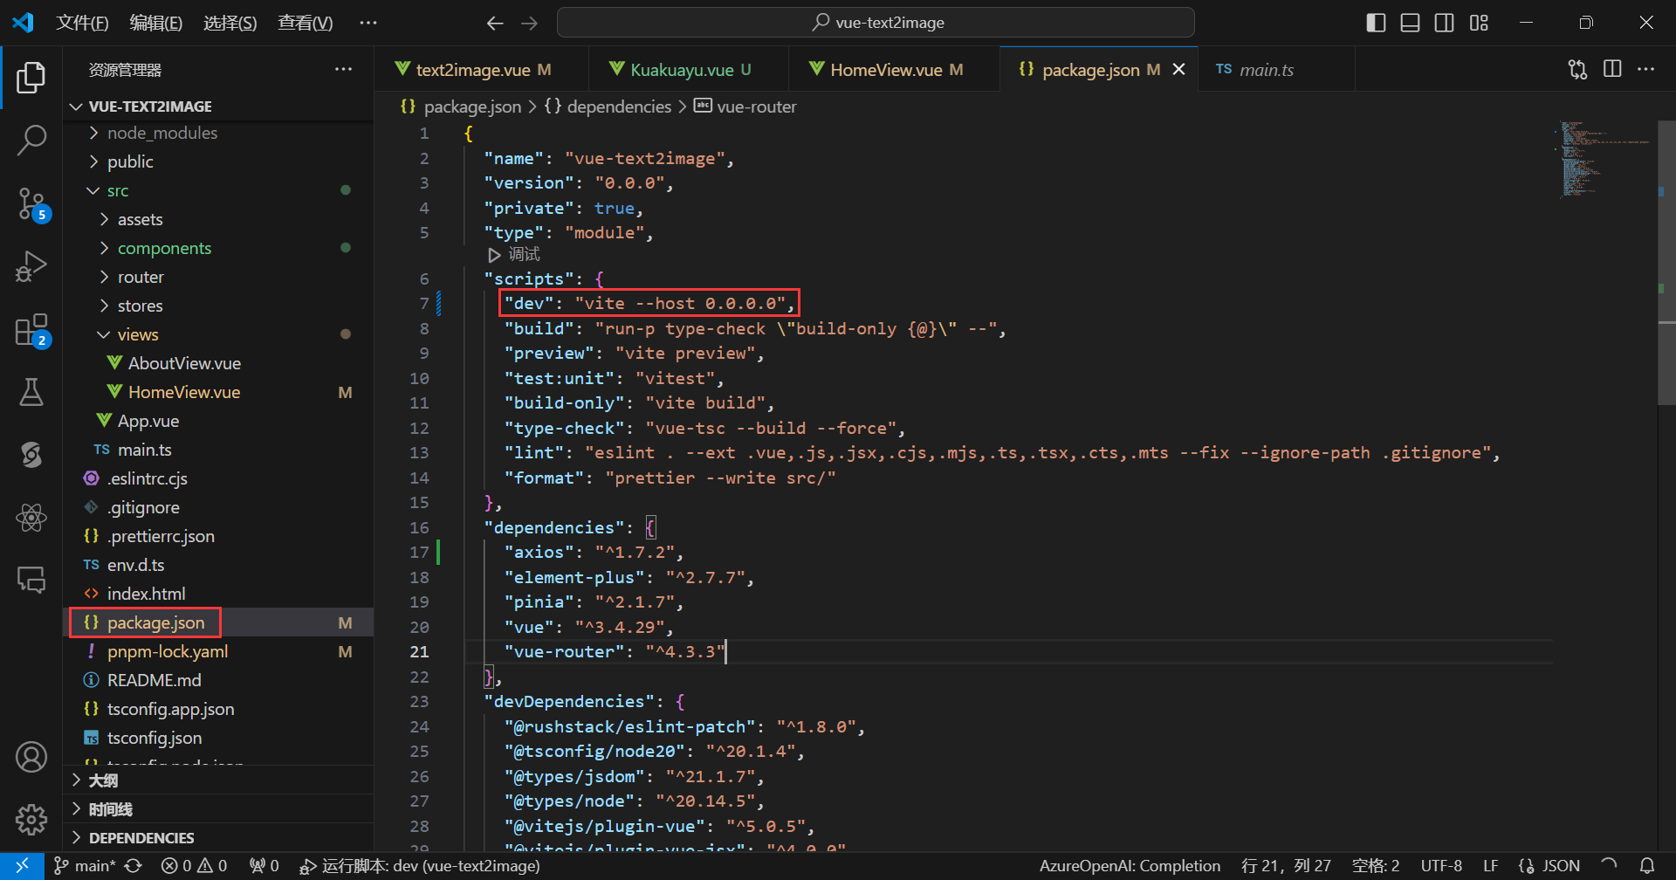This screenshot has width=1676, height=880.
Task: Open Source Control view with 5 changes
Action: tap(31, 204)
